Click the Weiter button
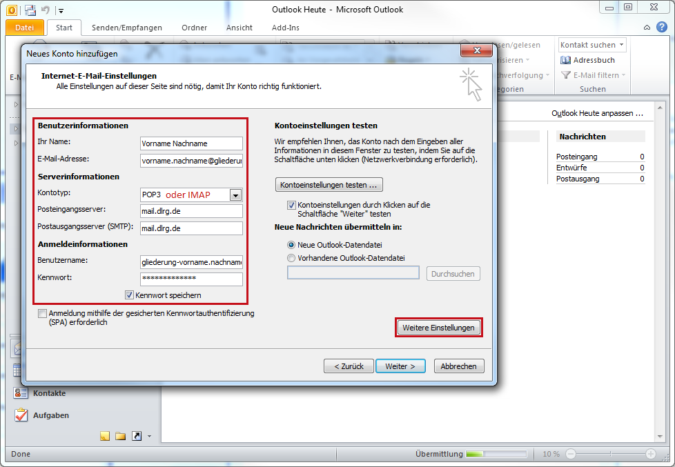 click(400, 366)
